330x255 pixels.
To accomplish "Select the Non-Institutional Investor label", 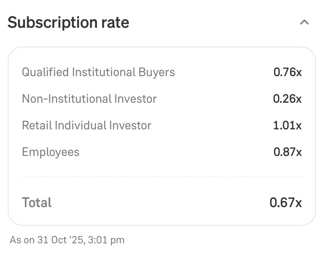I will point(89,99).
